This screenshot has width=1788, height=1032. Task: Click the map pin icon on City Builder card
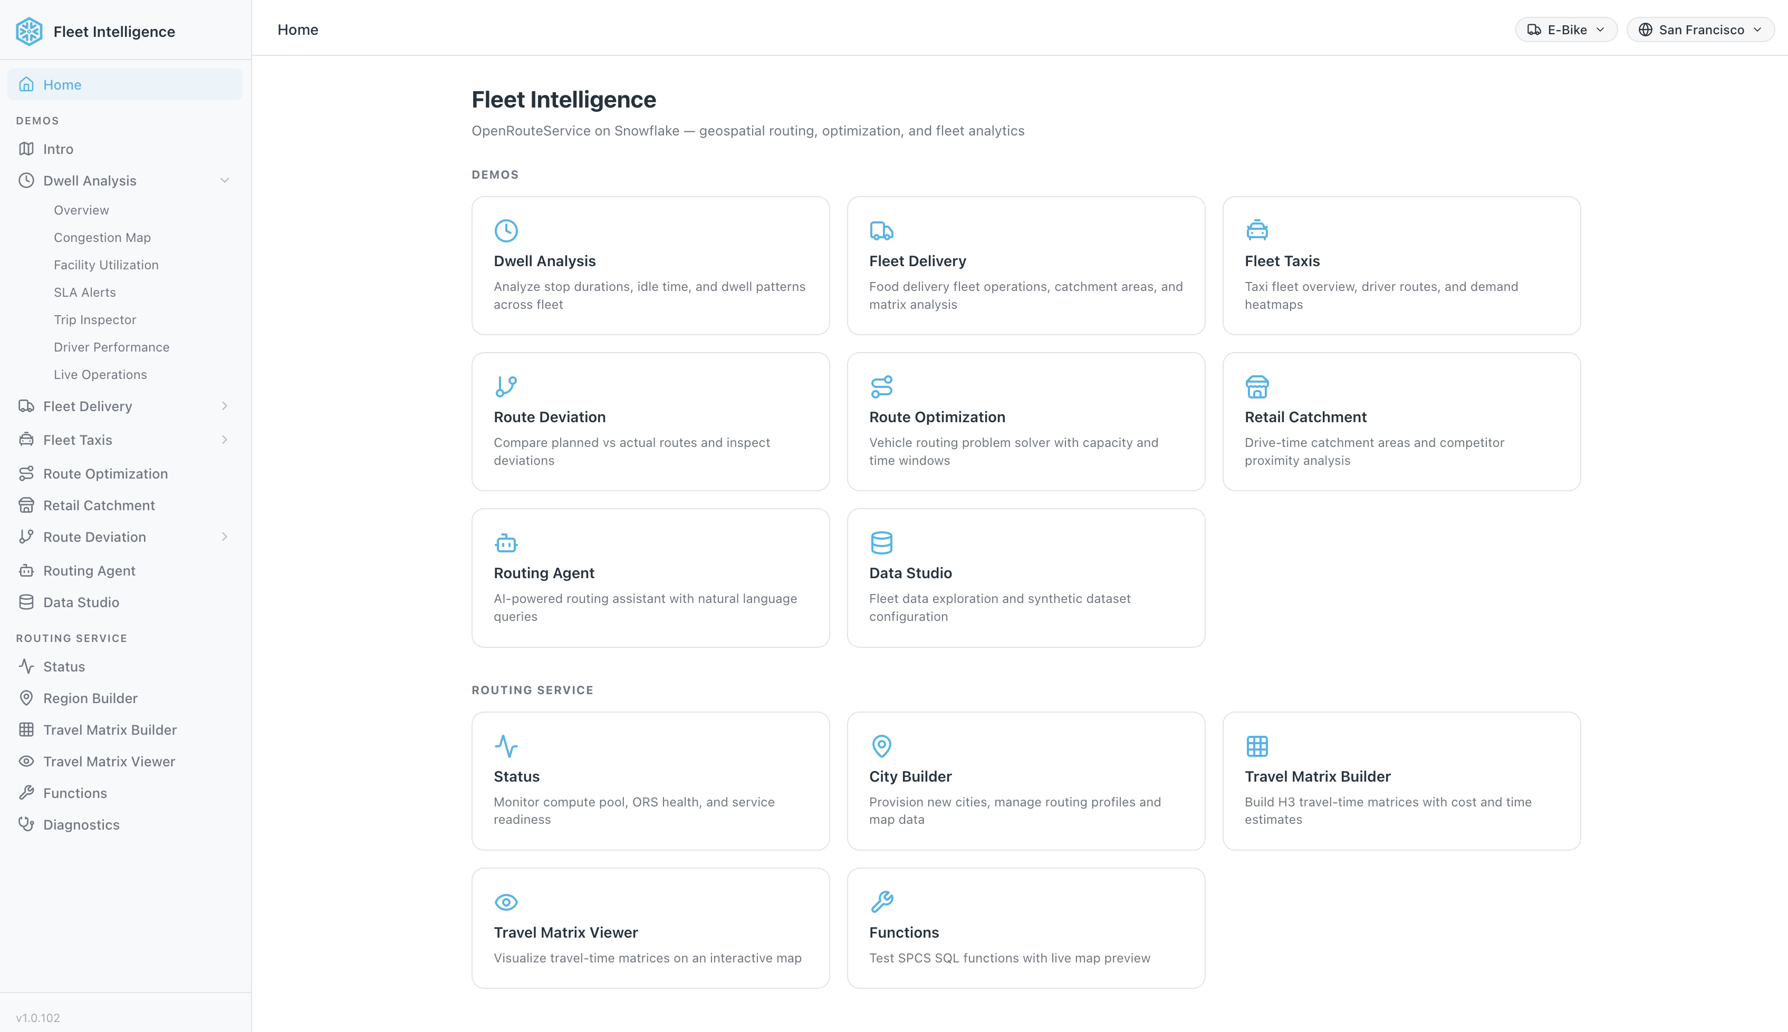[x=881, y=746]
